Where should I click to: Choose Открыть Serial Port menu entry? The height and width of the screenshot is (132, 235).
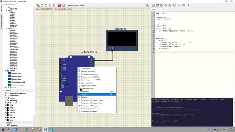(x=97, y=88)
